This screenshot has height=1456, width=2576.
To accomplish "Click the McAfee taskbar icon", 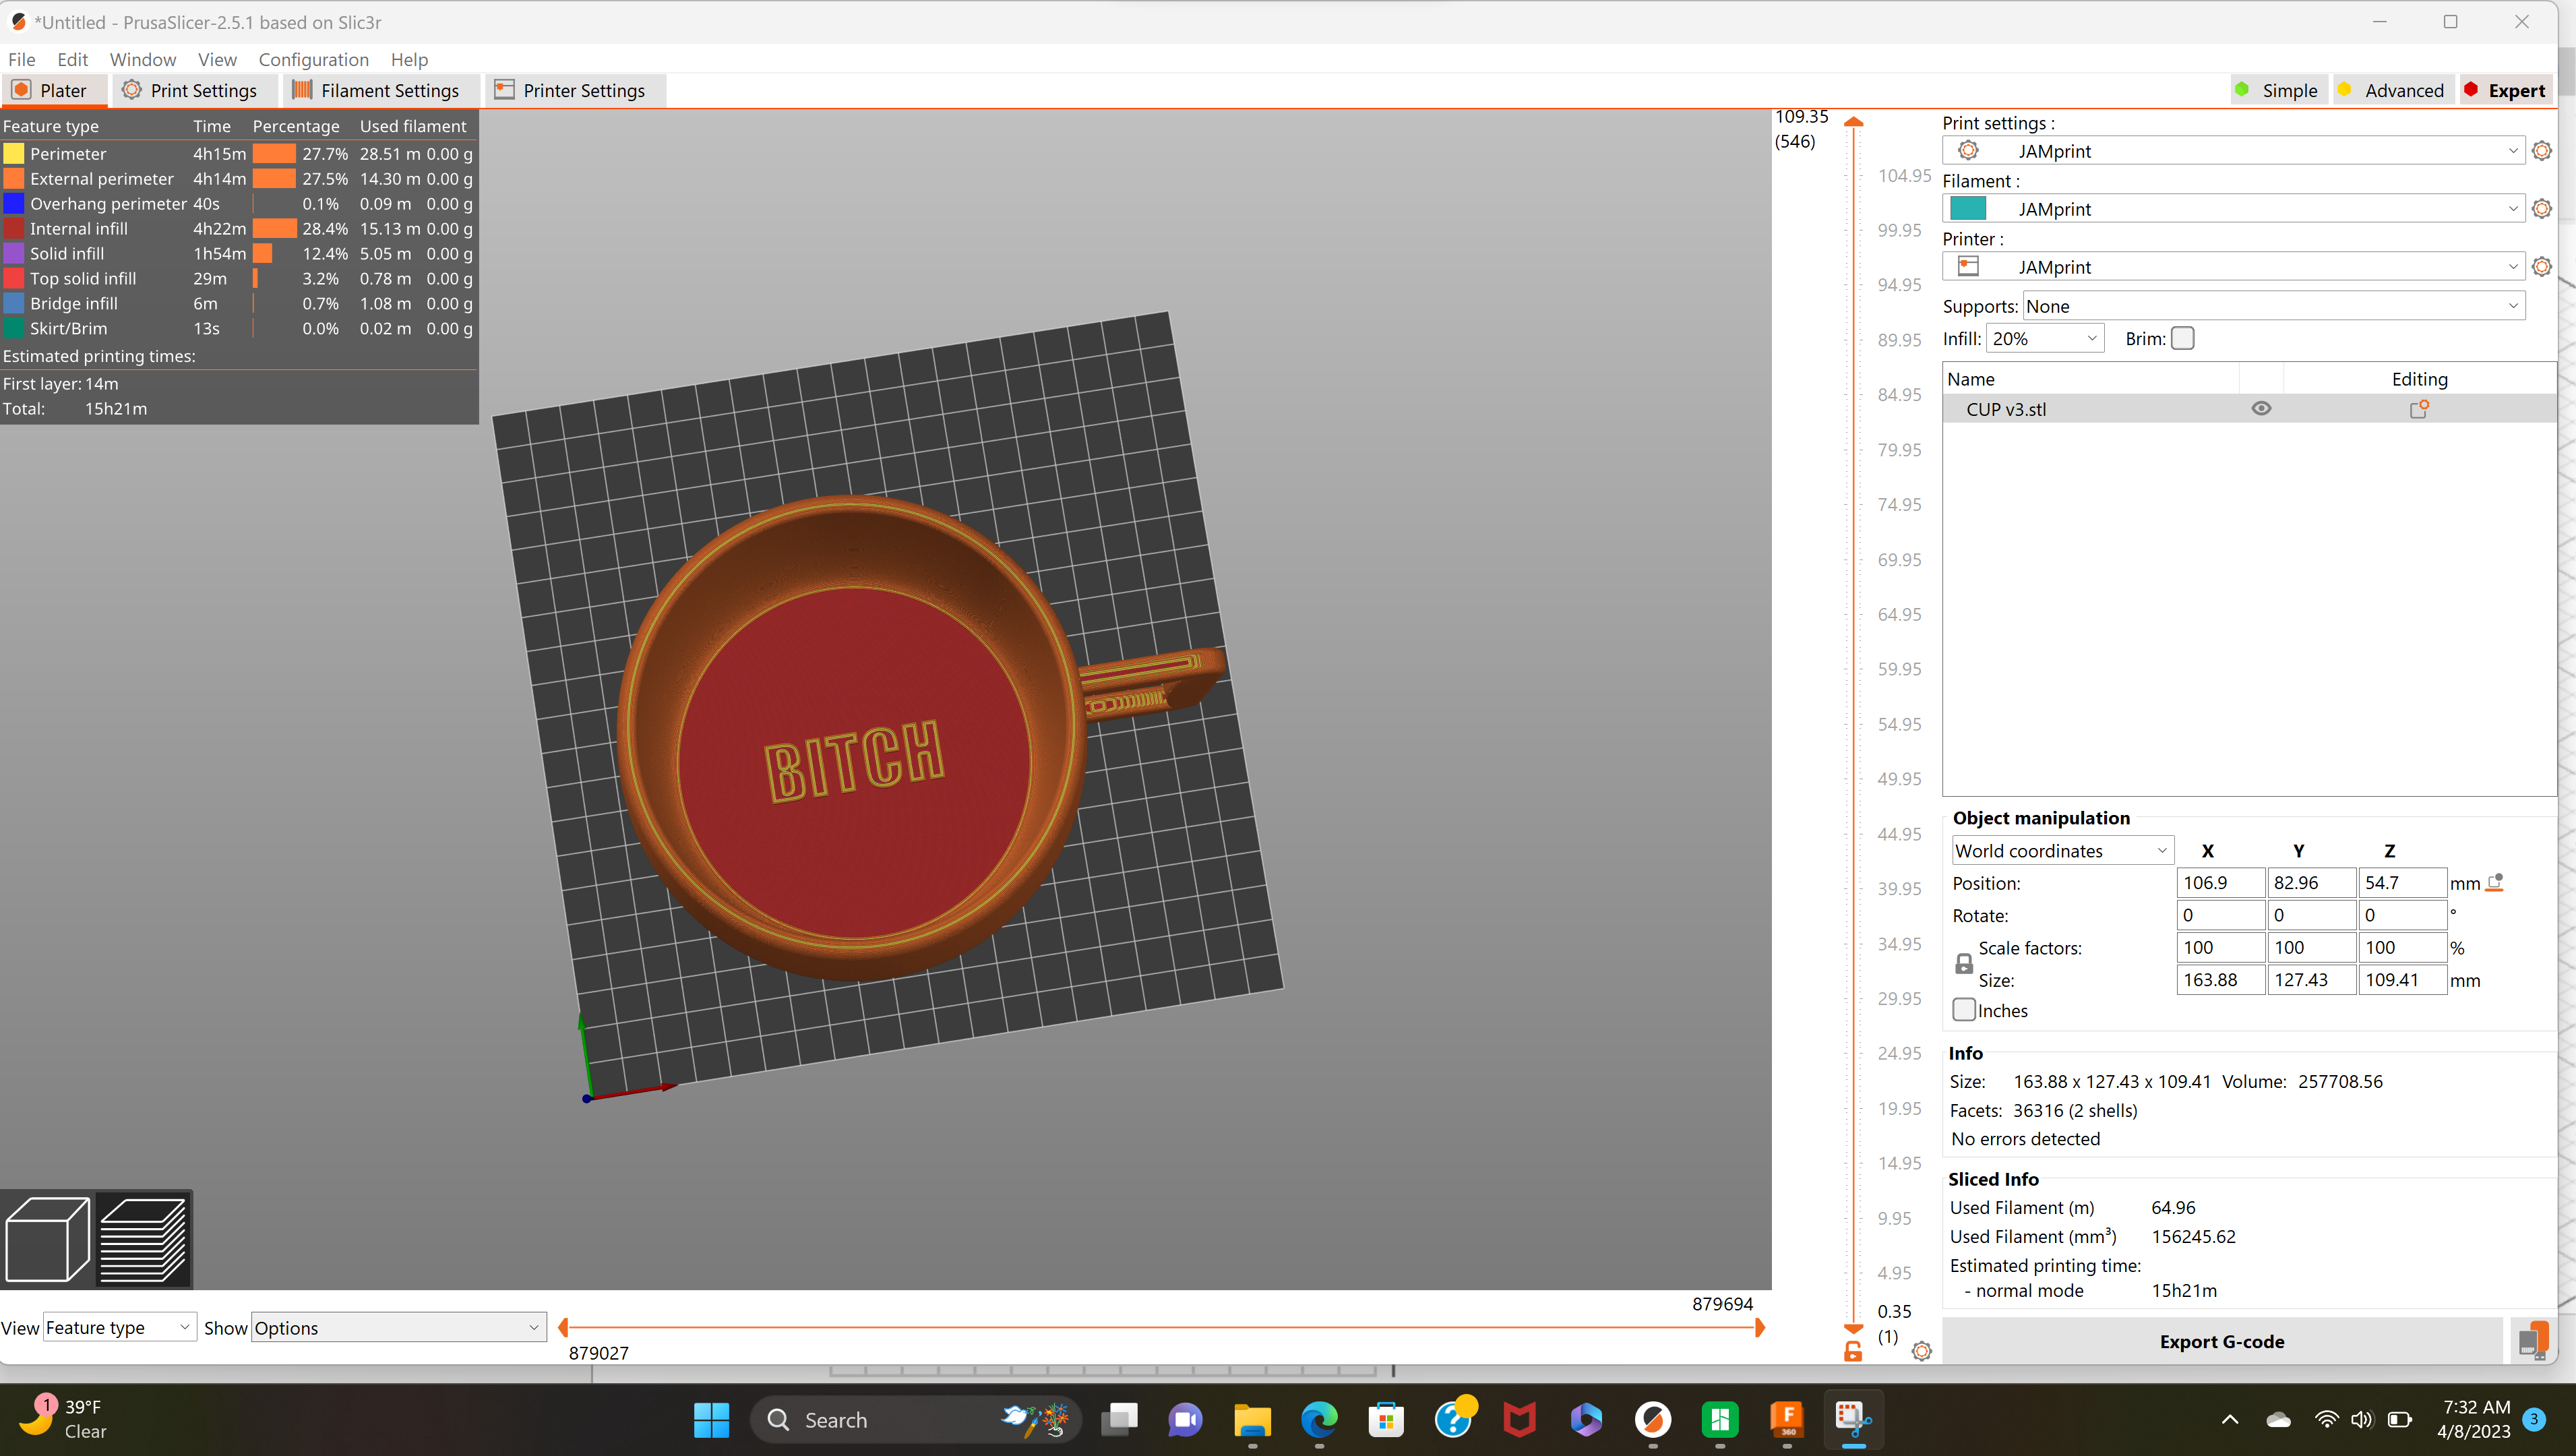I will [1519, 1420].
